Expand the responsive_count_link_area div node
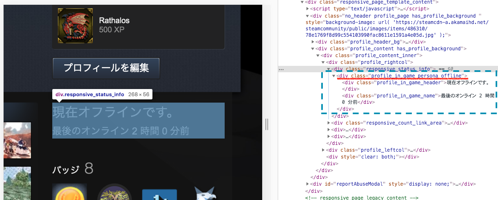Screen dimensions: 498x200 [x=329, y=123]
